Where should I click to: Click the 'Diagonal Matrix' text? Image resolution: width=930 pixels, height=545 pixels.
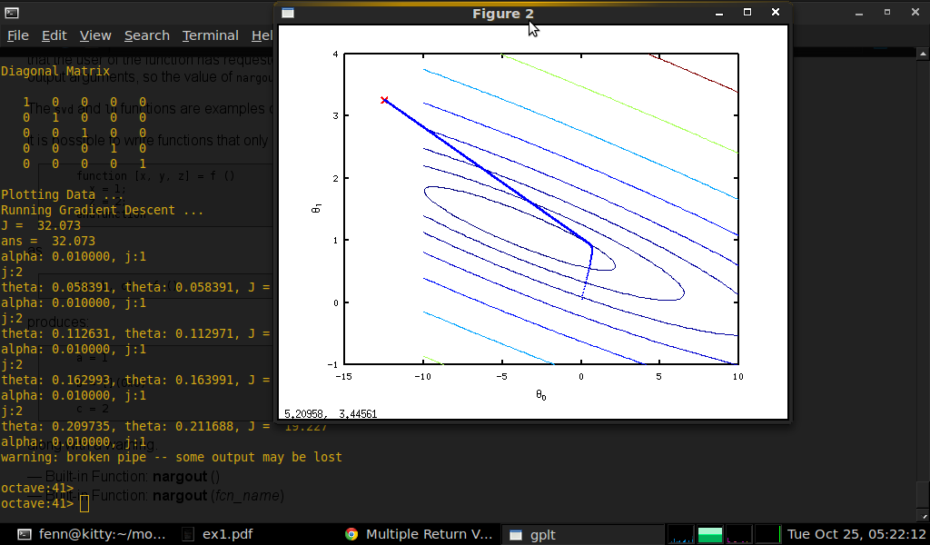click(x=55, y=71)
